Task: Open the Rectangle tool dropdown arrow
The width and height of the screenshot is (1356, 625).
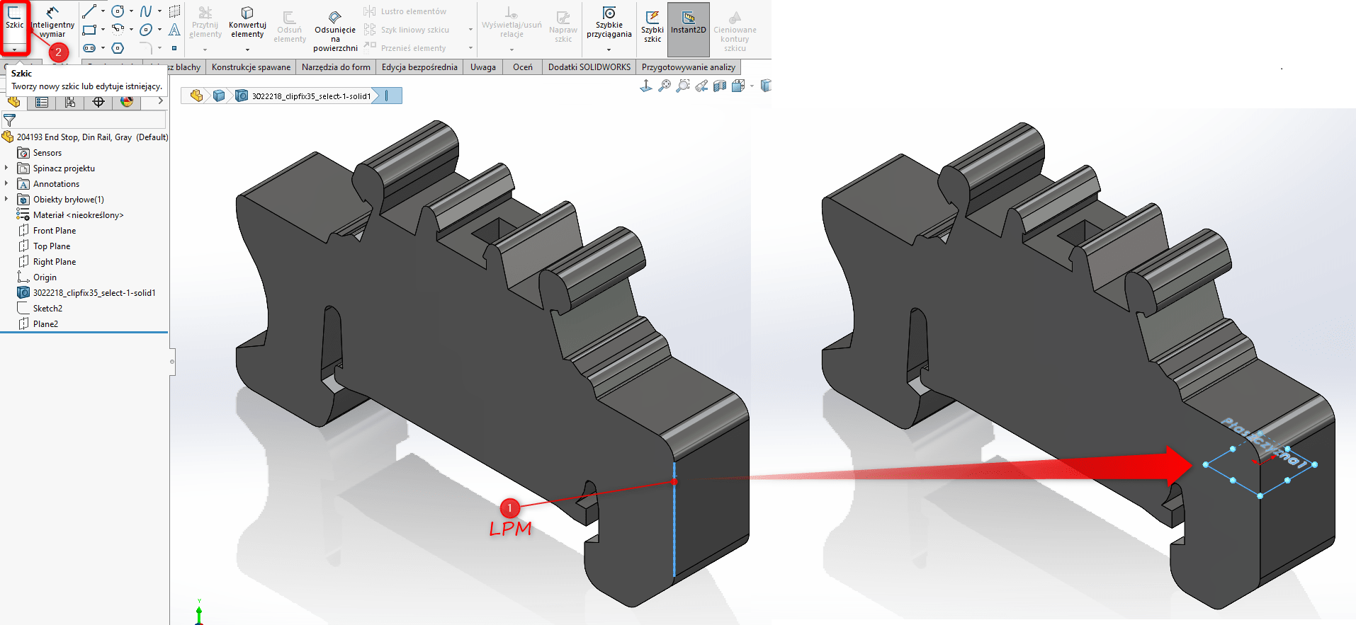Action: click(103, 30)
